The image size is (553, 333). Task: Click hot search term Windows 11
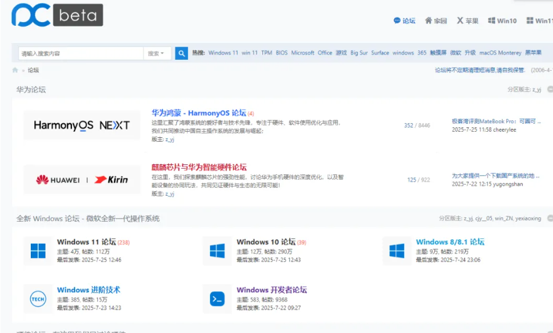pyautogui.click(x=224, y=53)
